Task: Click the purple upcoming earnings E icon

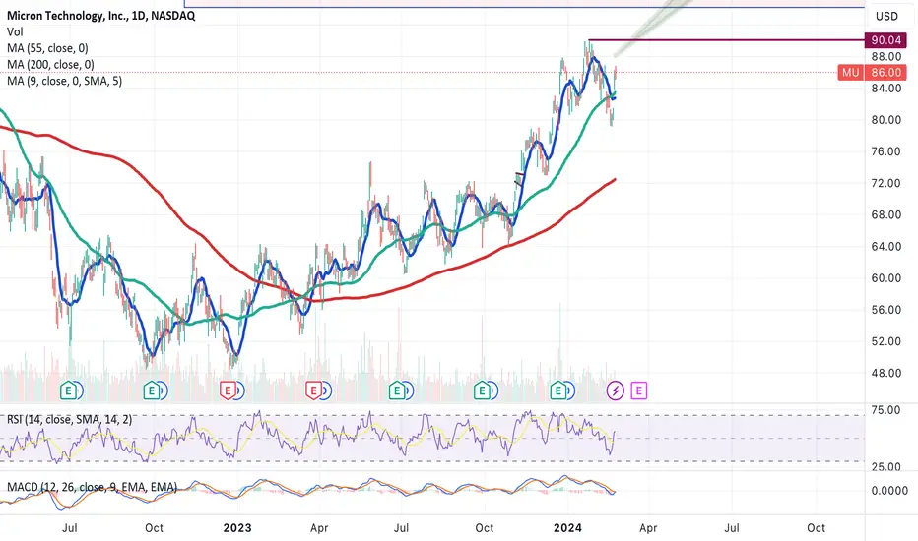Action: pyautogui.click(x=638, y=391)
